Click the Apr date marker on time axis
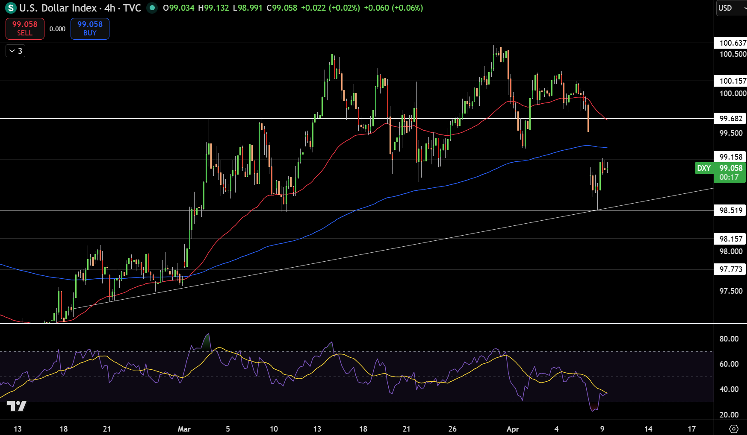The height and width of the screenshot is (435, 747). 512,429
